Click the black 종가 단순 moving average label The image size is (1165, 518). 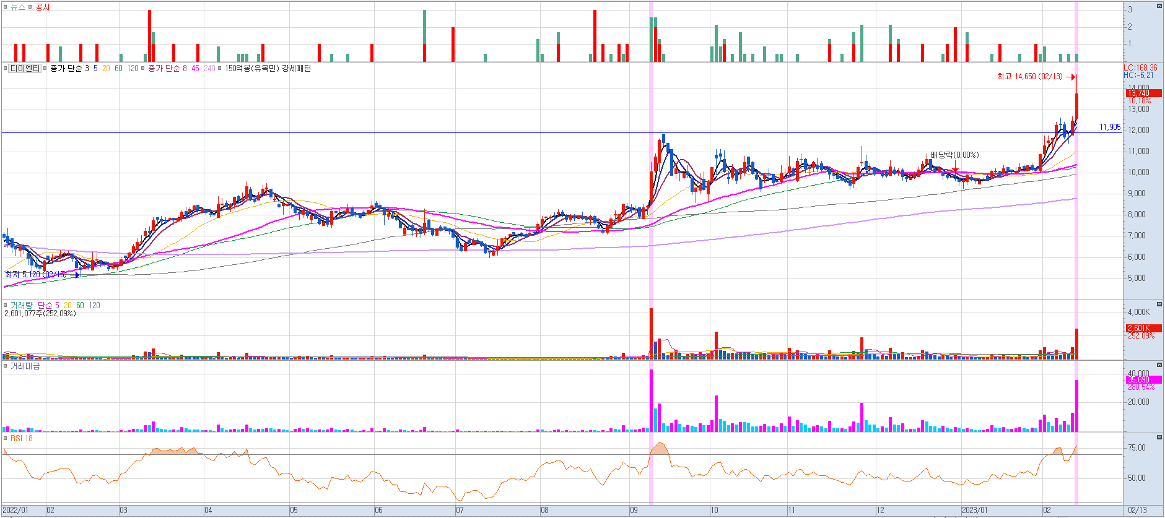66,69
